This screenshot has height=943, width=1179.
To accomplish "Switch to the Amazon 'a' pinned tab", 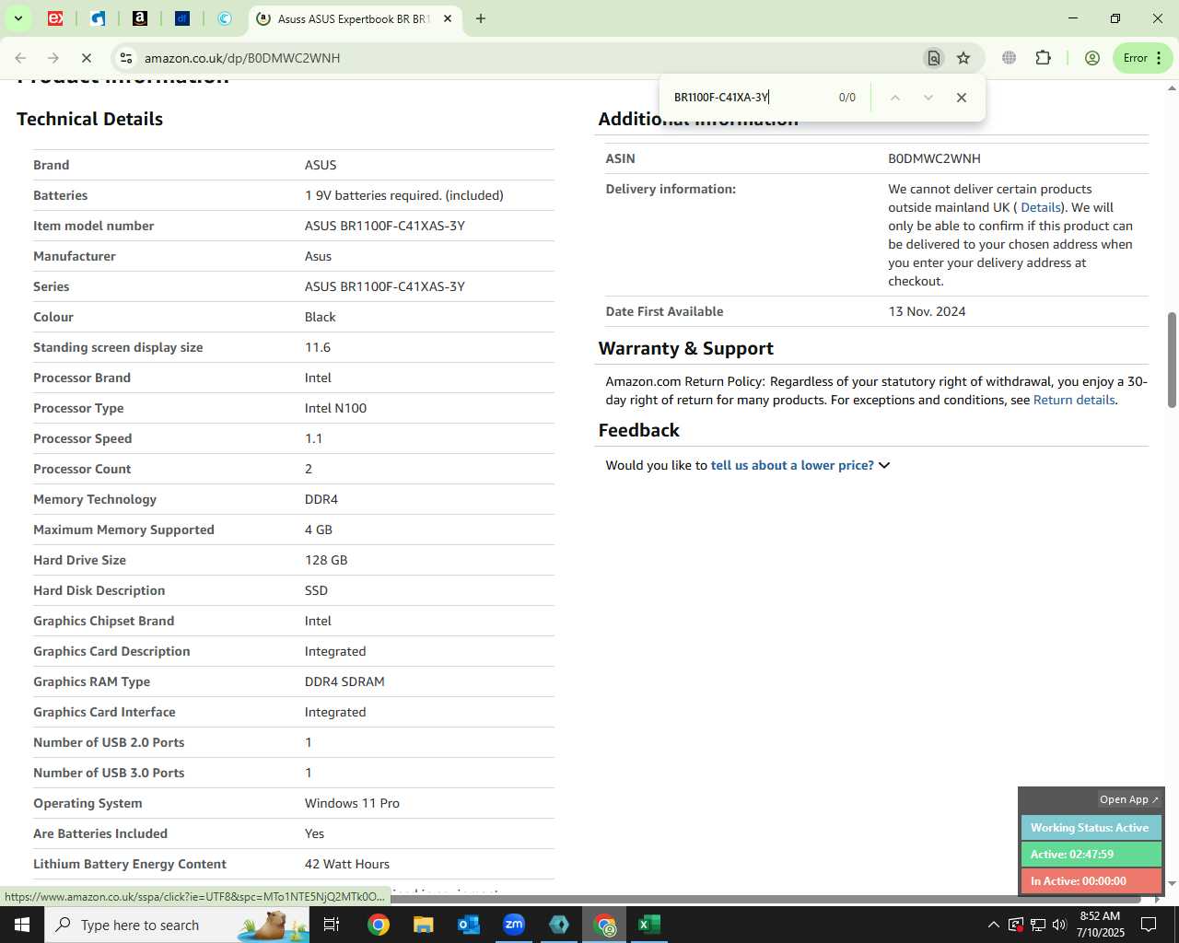I will point(140,18).
